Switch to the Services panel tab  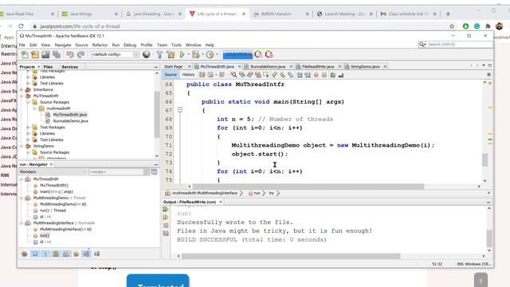coord(69,67)
